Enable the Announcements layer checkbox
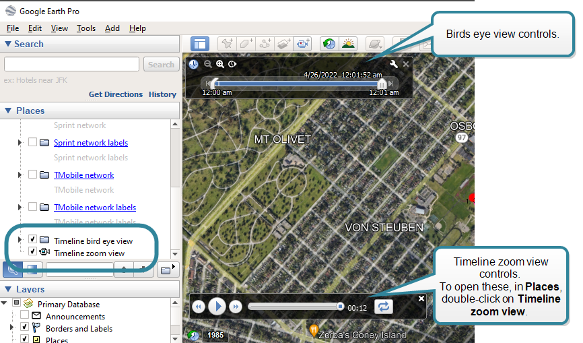 coord(25,316)
